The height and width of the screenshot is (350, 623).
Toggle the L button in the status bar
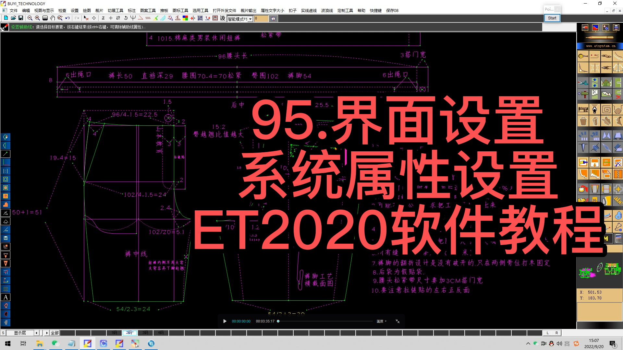547,332
